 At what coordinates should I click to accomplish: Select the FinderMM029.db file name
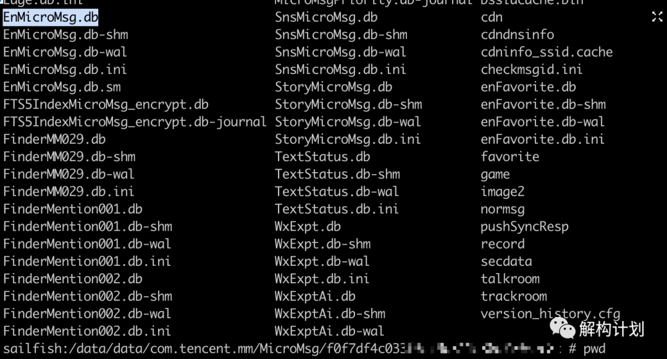pyautogui.click(x=54, y=139)
